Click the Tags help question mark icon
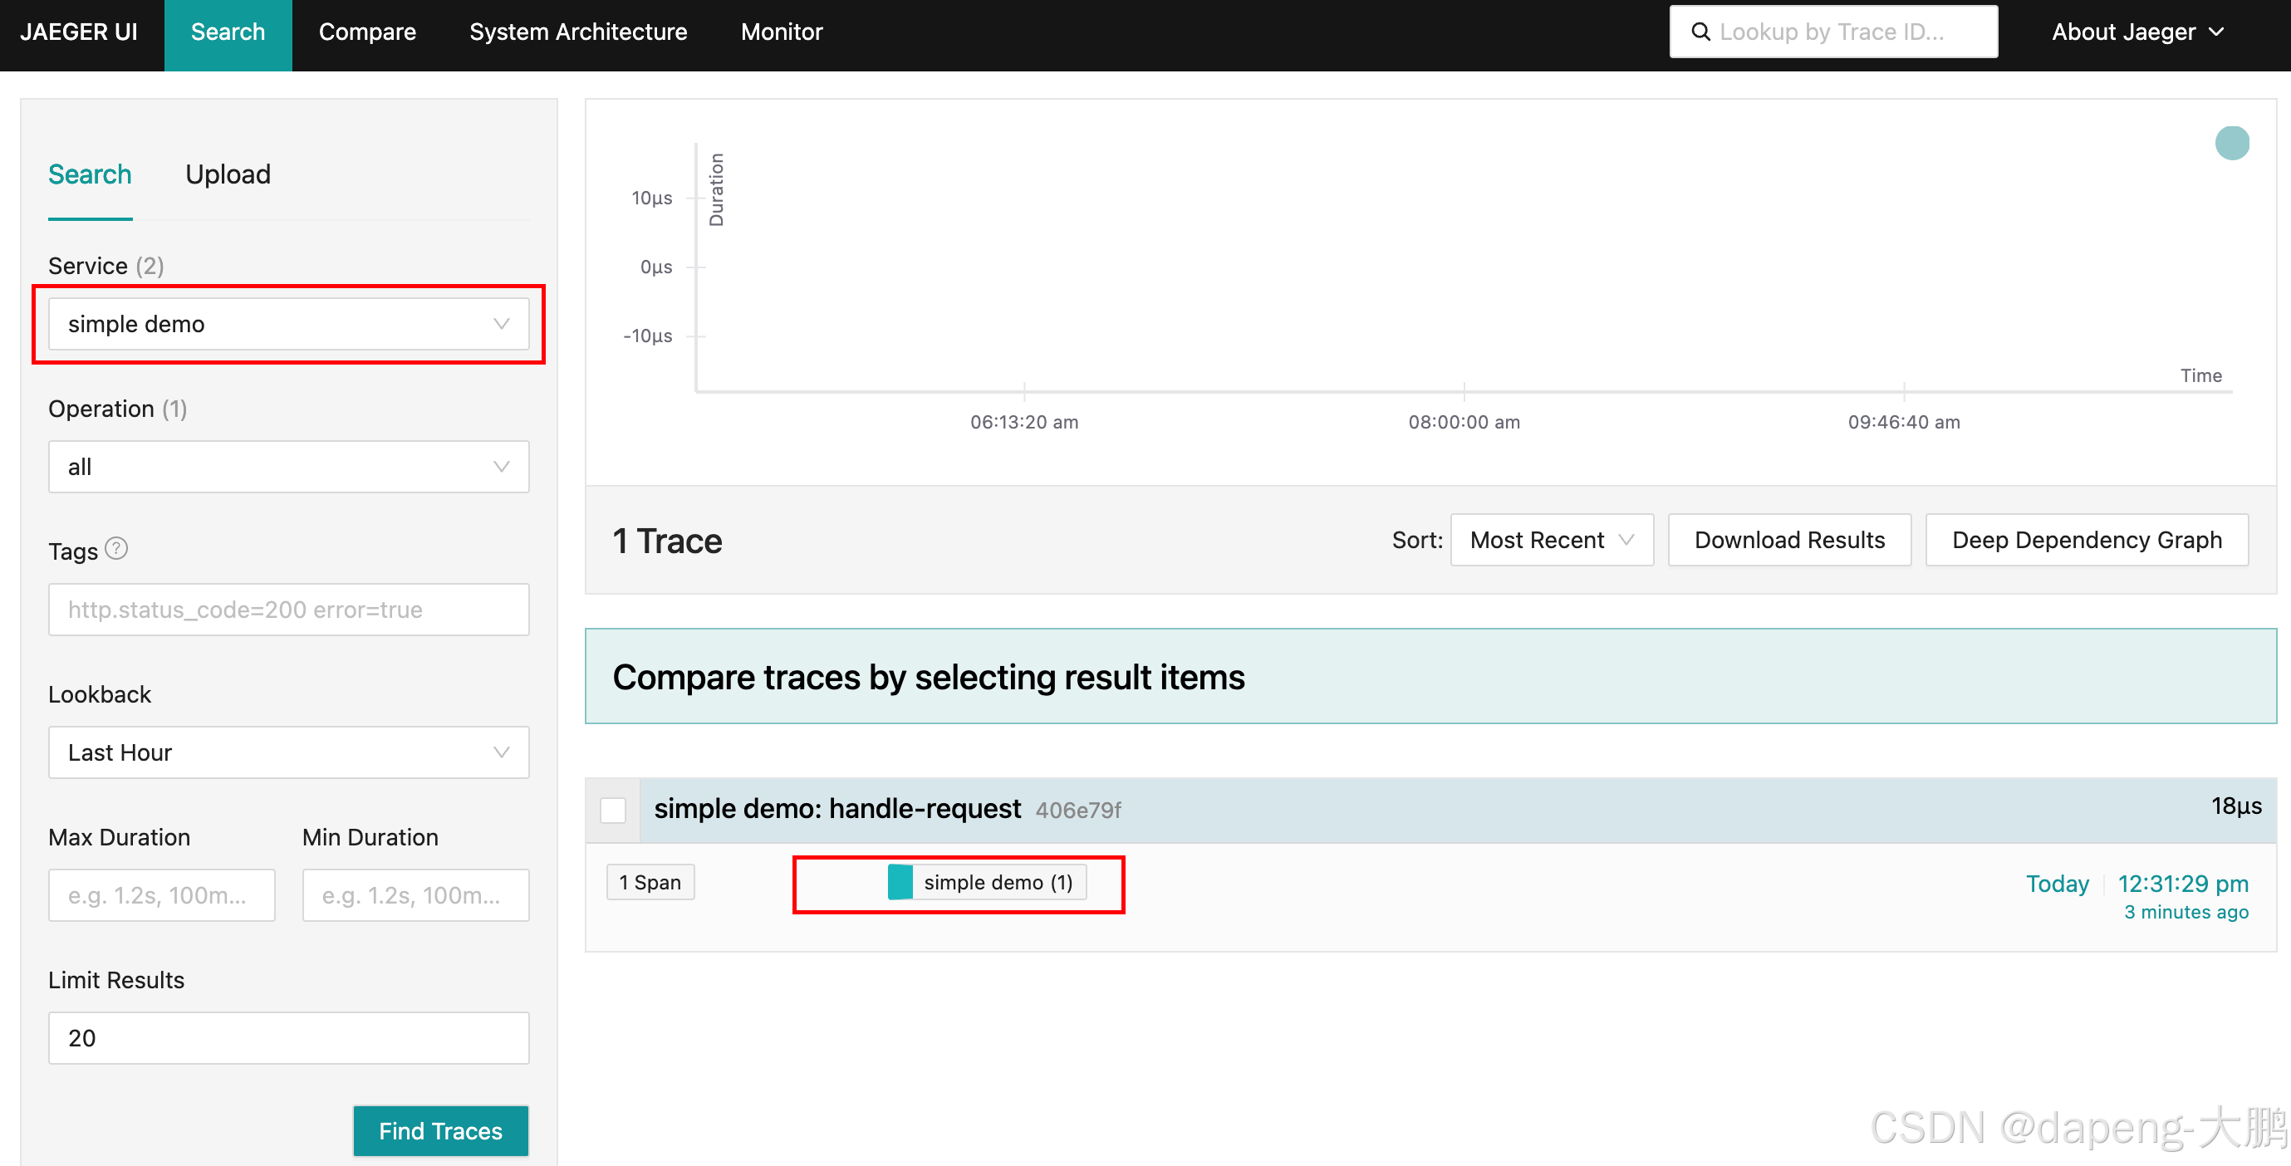Screen dimensions: 2291x1166 (116, 549)
